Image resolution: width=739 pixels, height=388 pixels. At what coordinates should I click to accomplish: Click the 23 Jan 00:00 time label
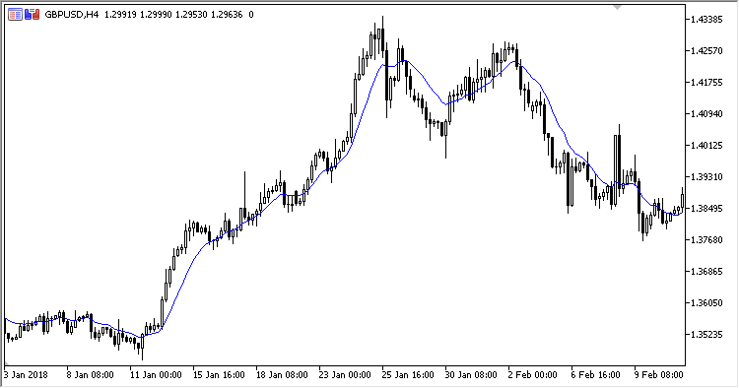[345, 375]
